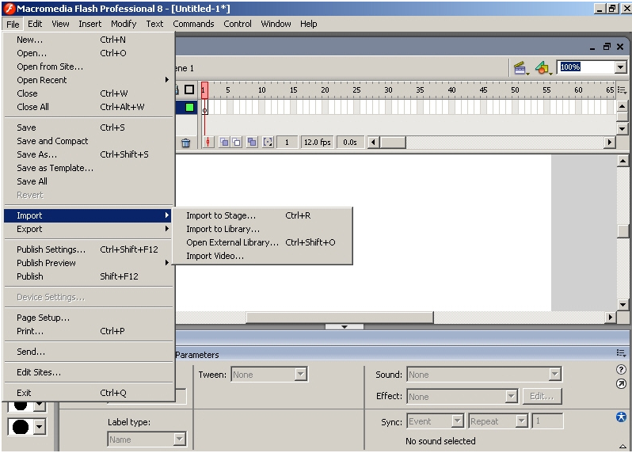Click the 100% zoom input field
This screenshot has width=632, height=453.
[586, 67]
